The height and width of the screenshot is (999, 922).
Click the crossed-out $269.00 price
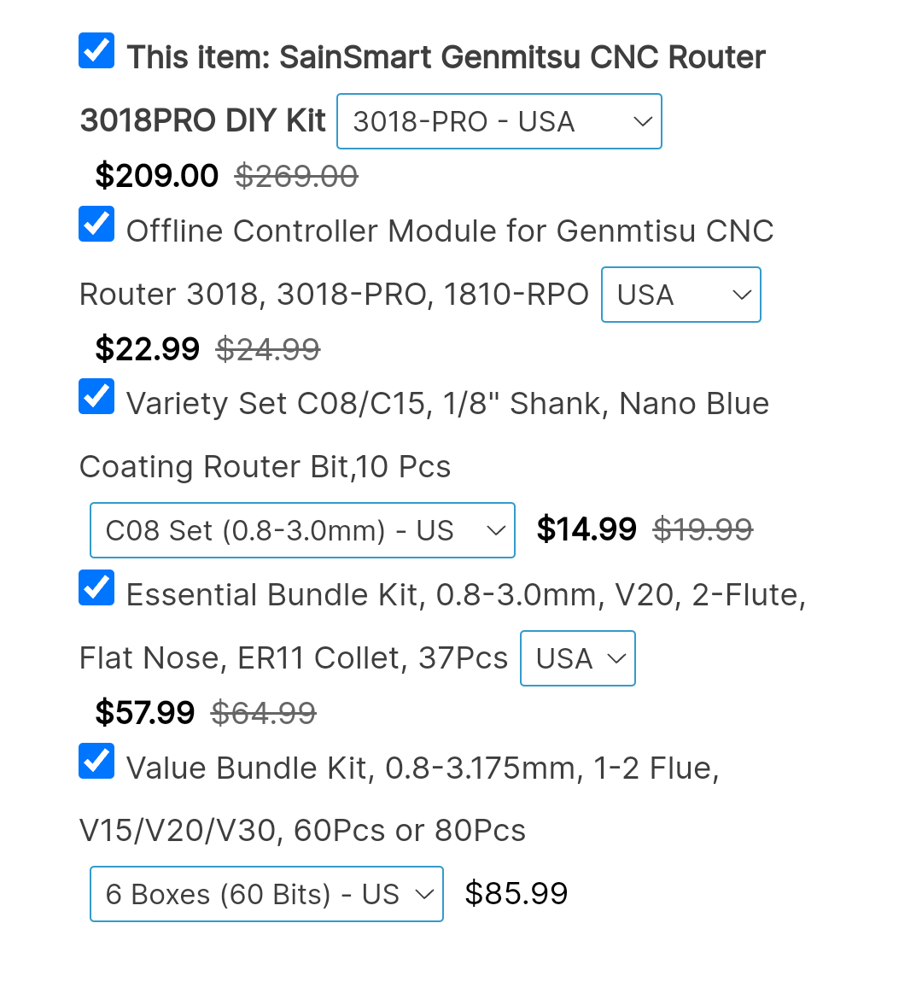point(296,176)
